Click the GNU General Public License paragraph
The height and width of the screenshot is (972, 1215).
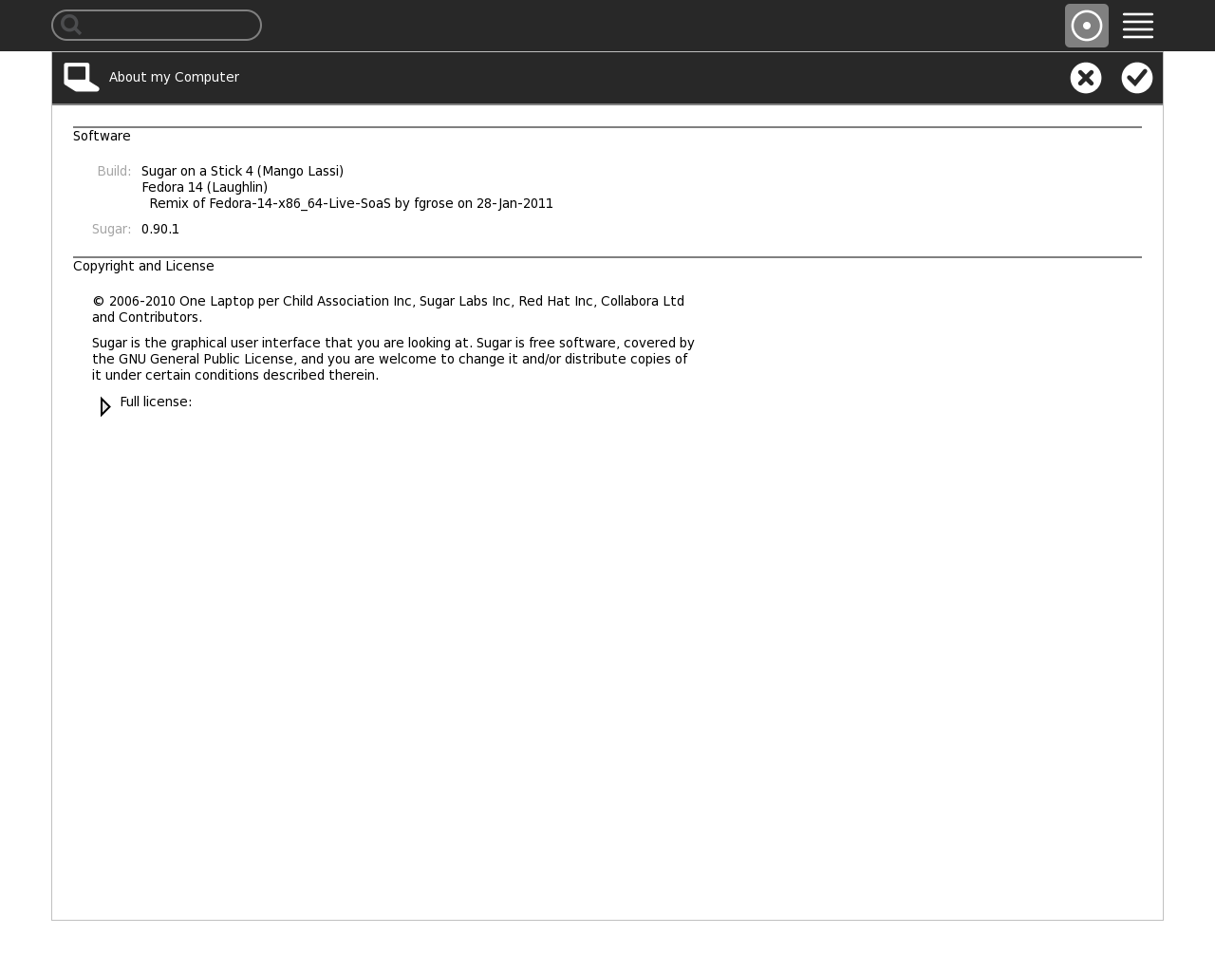pos(392,359)
